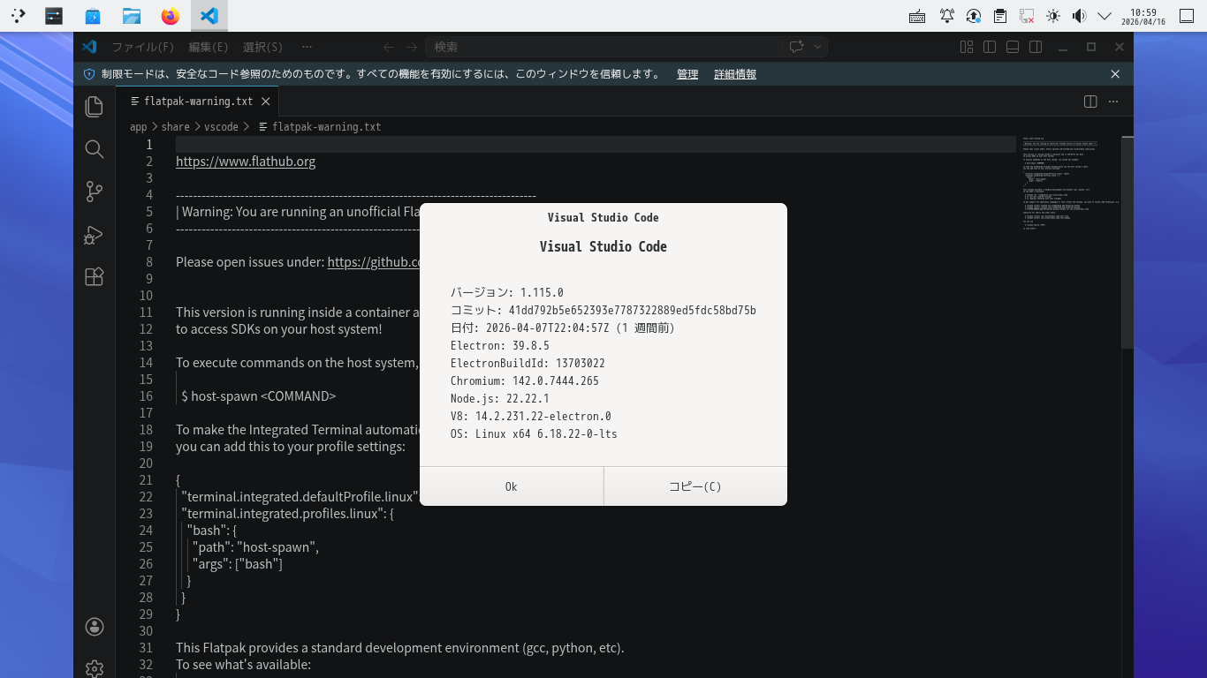This screenshot has width=1207, height=678.
Task: Open the Explorer view in activity bar
Action: coord(95,107)
